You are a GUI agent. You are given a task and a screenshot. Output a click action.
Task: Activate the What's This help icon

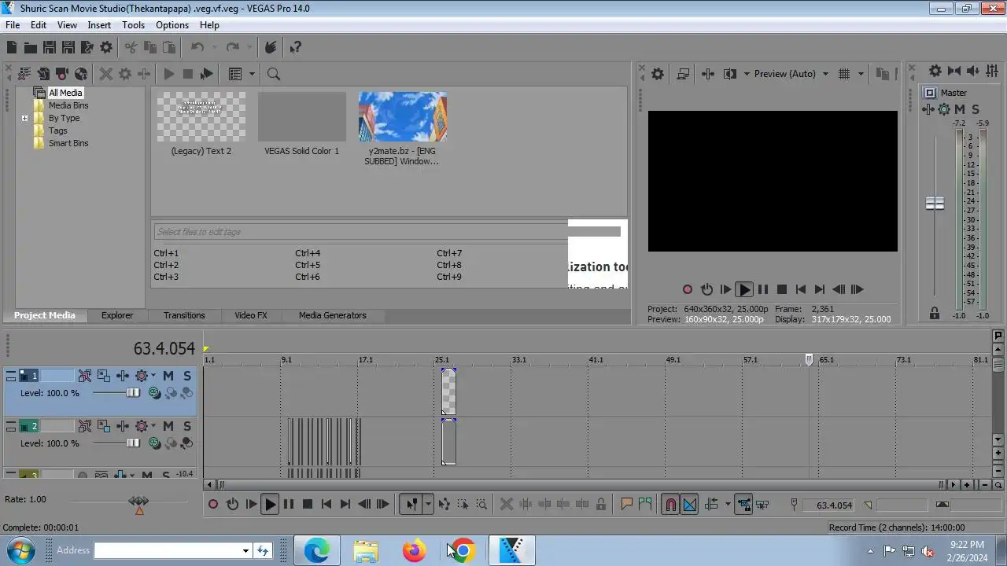[x=295, y=48]
